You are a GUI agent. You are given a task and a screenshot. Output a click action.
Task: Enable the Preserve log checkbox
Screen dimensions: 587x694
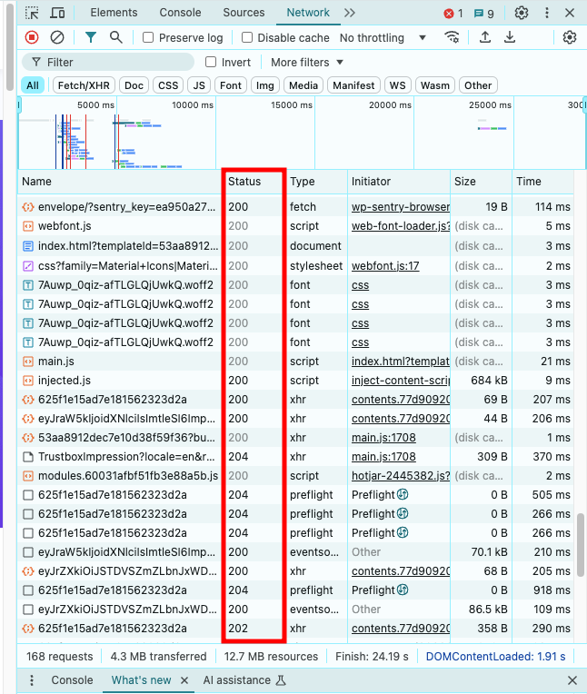(149, 38)
